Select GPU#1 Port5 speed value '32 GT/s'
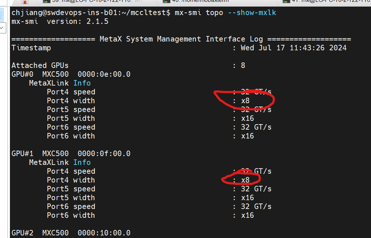Screen dimensions: 371x238 click(x=256, y=189)
